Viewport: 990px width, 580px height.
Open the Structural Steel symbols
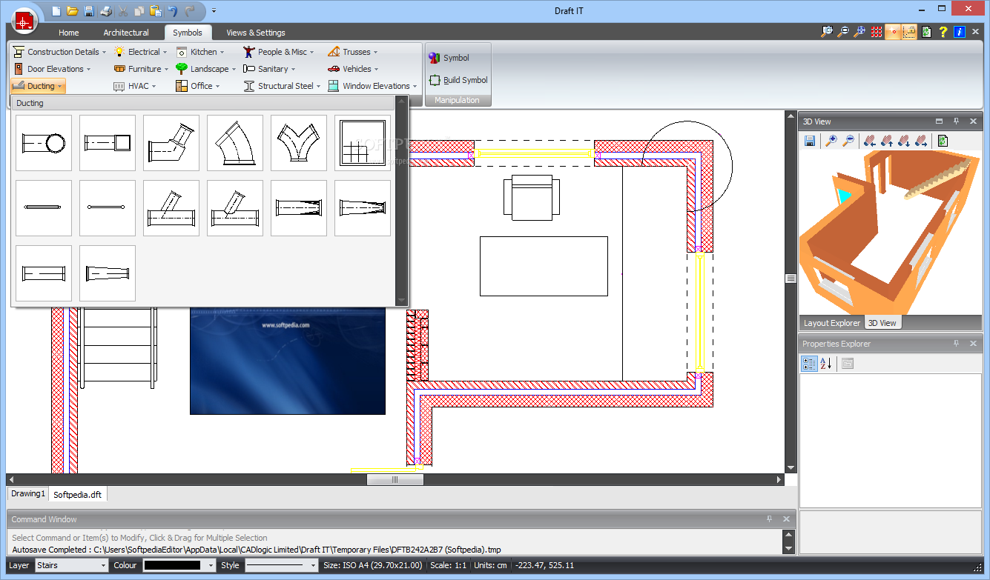point(282,86)
